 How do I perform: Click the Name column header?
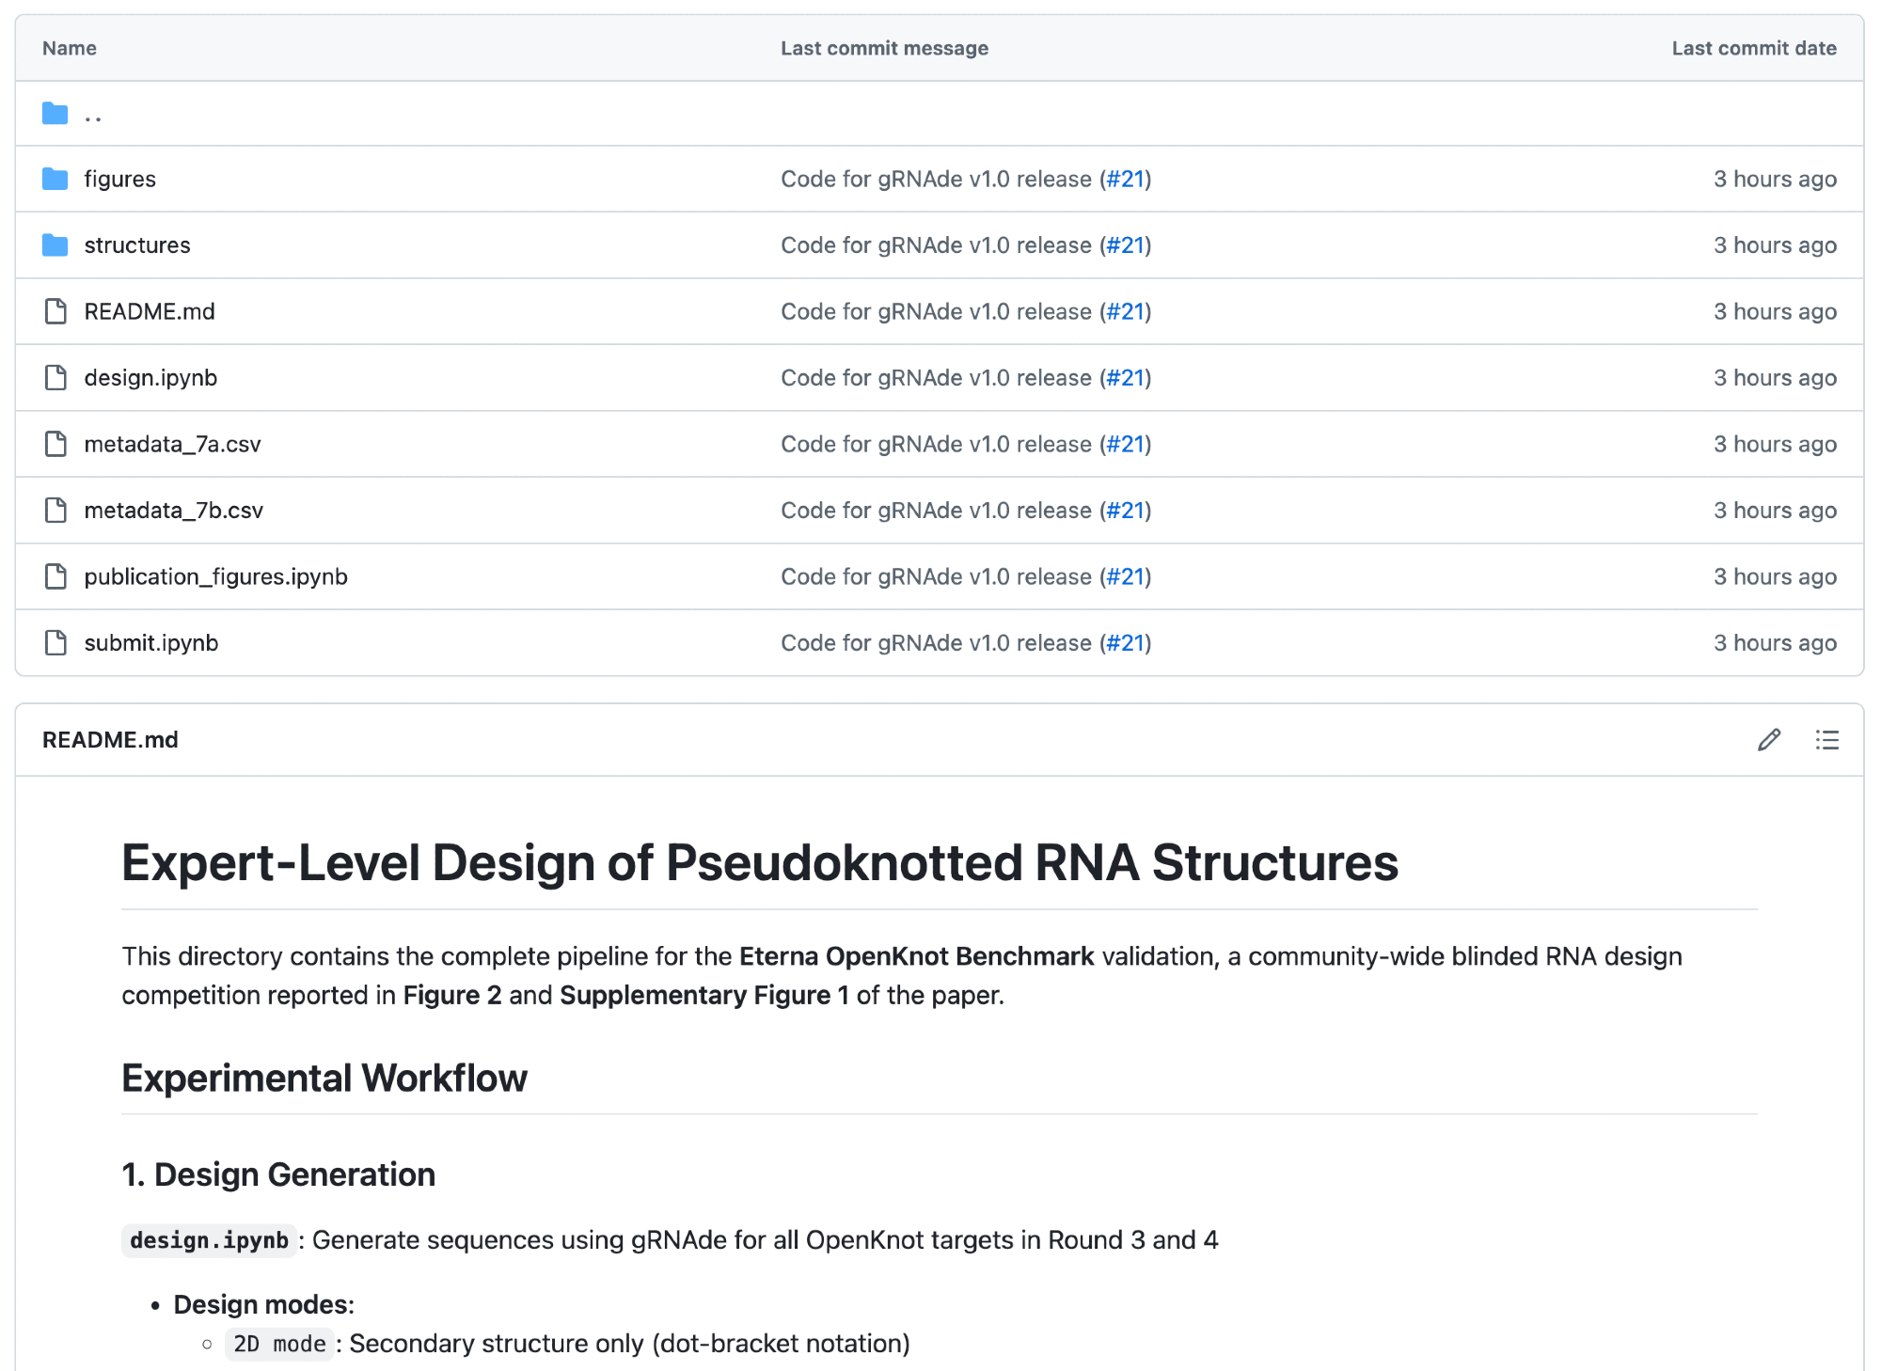pos(70,48)
